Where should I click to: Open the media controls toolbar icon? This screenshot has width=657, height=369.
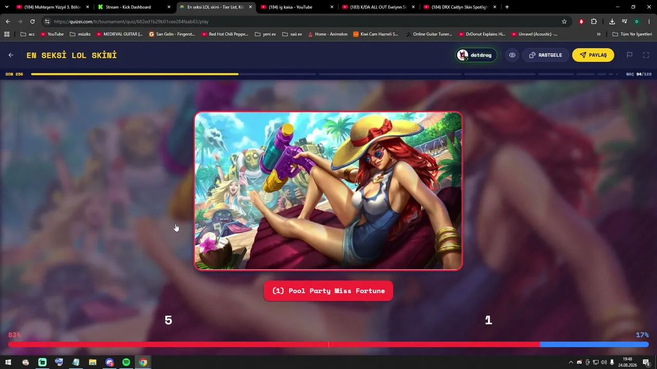(x=624, y=22)
